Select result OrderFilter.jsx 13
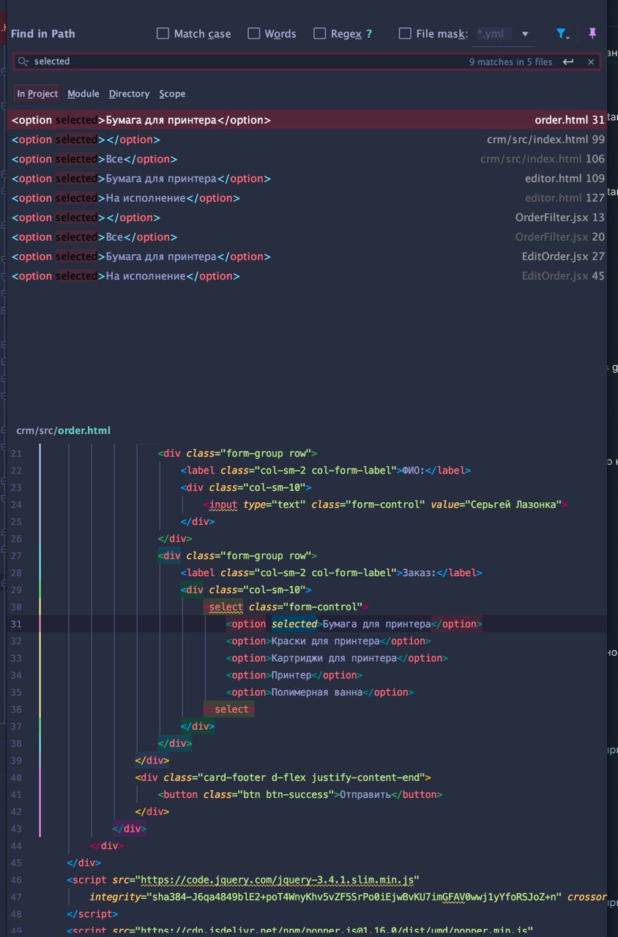This screenshot has width=618, height=937. pyautogui.click(x=307, y=217)
